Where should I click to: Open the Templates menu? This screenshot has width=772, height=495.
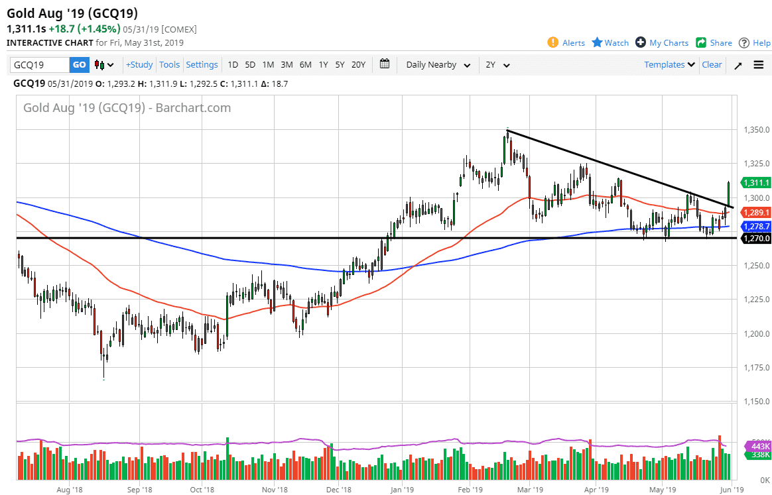tap(669, 64)
